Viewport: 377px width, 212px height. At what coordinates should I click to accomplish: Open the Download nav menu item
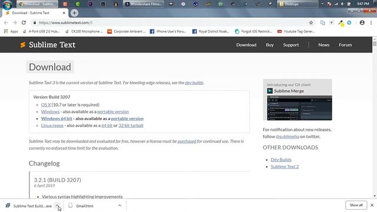pos(246,45)
